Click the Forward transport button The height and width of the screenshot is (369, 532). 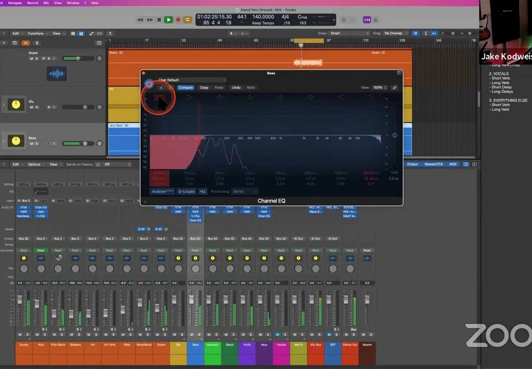click(x=150, y=20)
